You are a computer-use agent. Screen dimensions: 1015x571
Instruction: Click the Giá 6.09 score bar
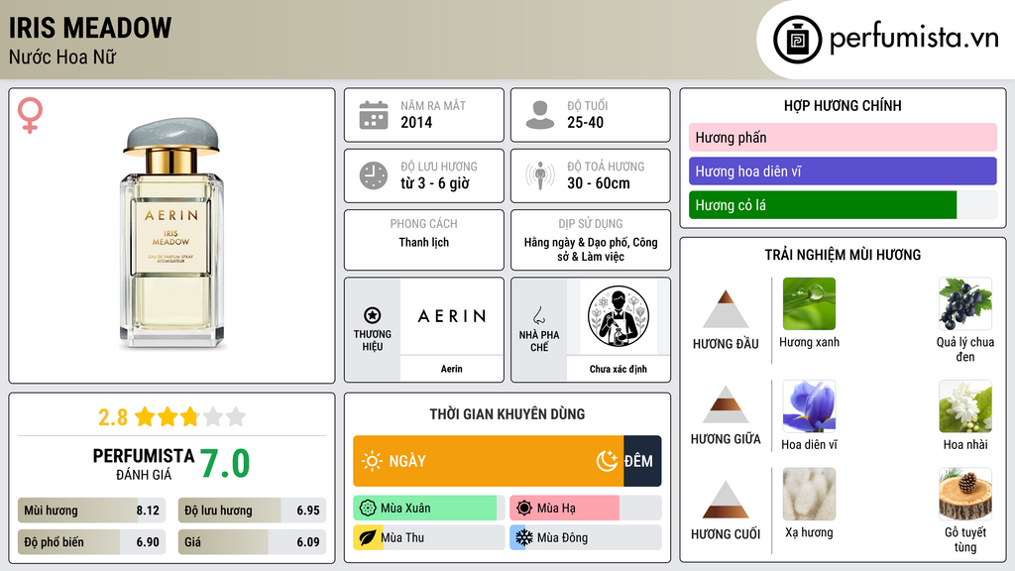point(252,542)
